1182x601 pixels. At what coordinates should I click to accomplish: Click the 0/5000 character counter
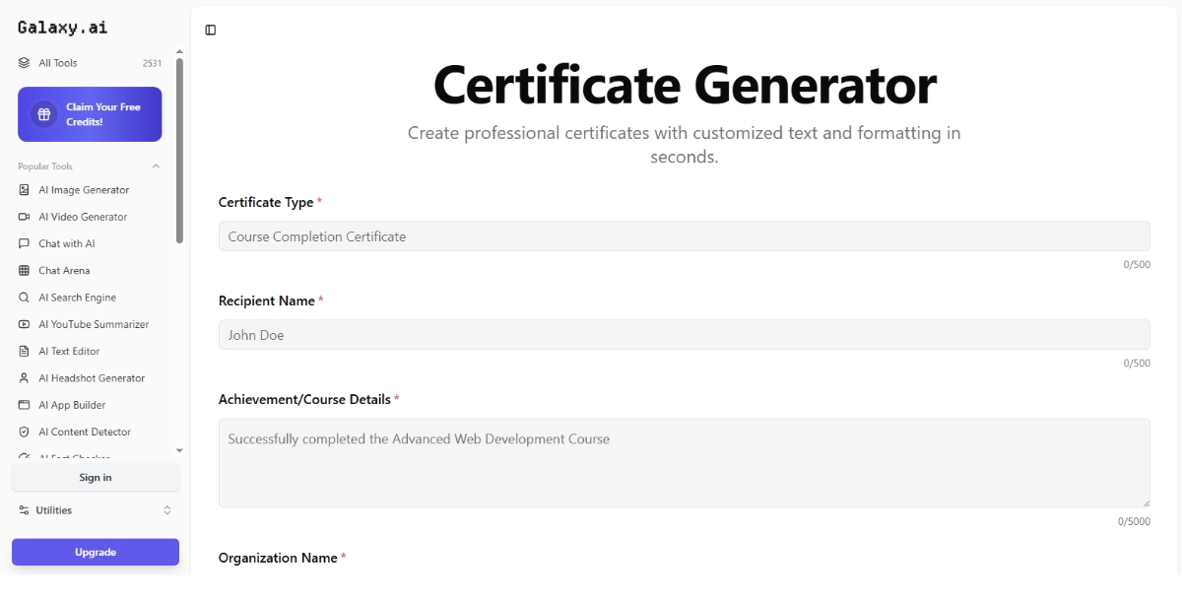[x=1134, y=522]
